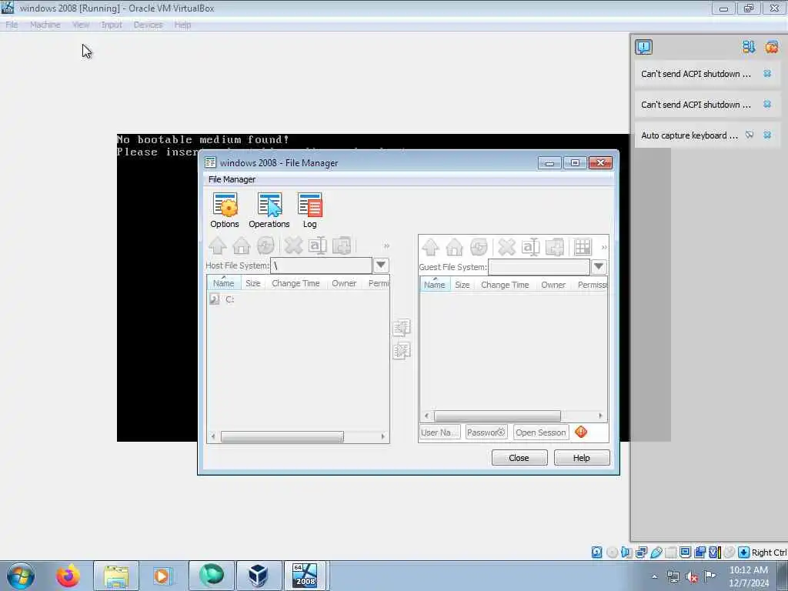This screenshot has height=591, width=788.
Task: Expand guest toolbar overflow chevron
Action: point(604,247)
